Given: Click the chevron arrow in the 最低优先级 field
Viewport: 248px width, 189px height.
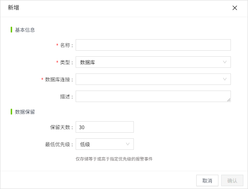Looking at the screenshot, I should pos(128,144).
